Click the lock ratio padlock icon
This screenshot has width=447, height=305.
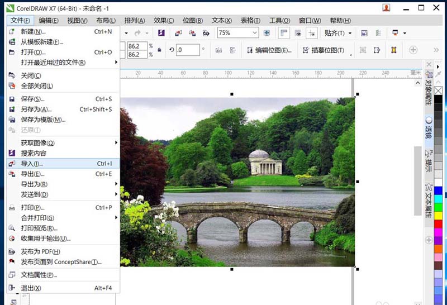(x=159, y=50)
